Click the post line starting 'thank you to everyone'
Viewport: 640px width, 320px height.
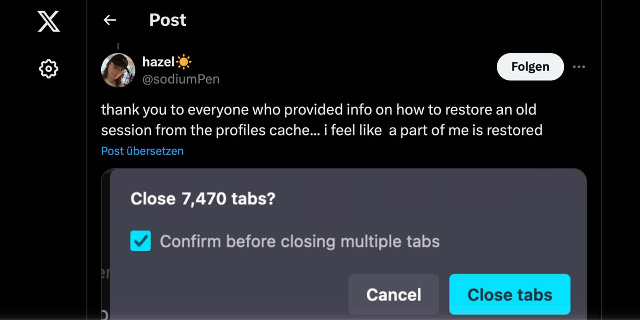318,110
